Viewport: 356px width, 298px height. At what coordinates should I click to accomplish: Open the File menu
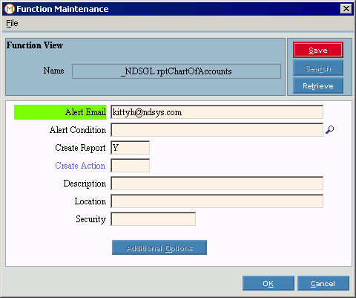pyautogui.click(x=12, y=23)
